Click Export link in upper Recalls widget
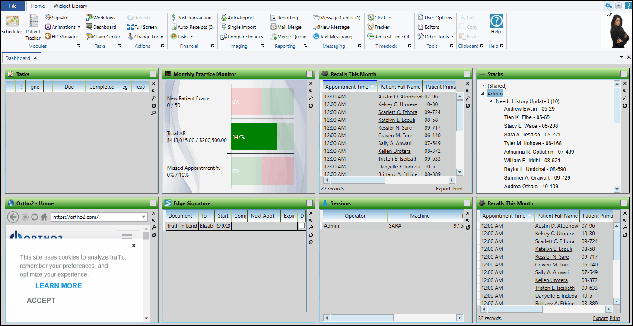This screenshot has height=326, width=633. point(443,189)
